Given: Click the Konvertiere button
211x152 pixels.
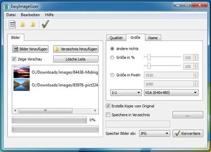Looking at the screenshot, I should tap(188, 133).
